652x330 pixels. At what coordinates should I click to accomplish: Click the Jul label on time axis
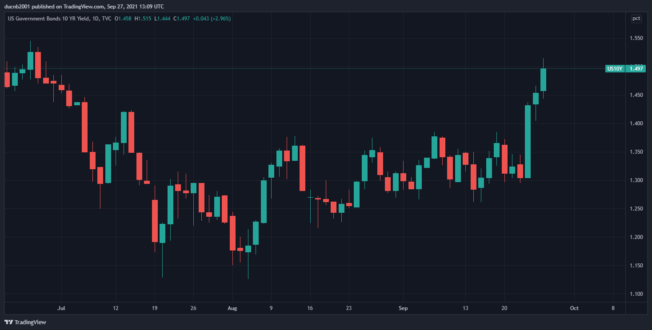(x=62, y=308)
